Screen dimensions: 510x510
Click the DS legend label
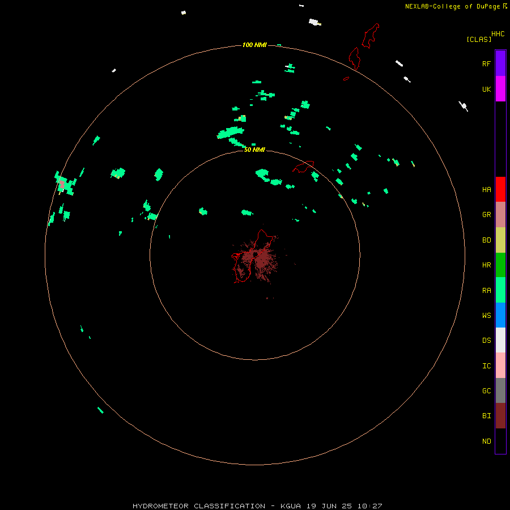pos(486,341)
